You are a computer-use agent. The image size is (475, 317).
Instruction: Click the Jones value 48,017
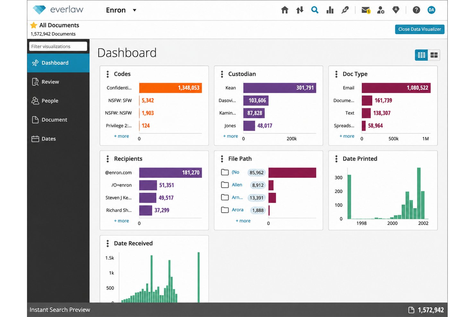265,126
